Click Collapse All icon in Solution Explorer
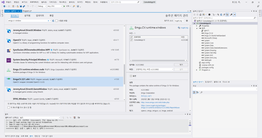262x138 pixels. coord(224,15)
